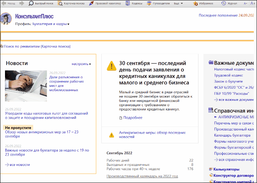The image size is (257, 183).
Task: Open Формы бухгалтерской отчетности link
Action: pos(234,147)
